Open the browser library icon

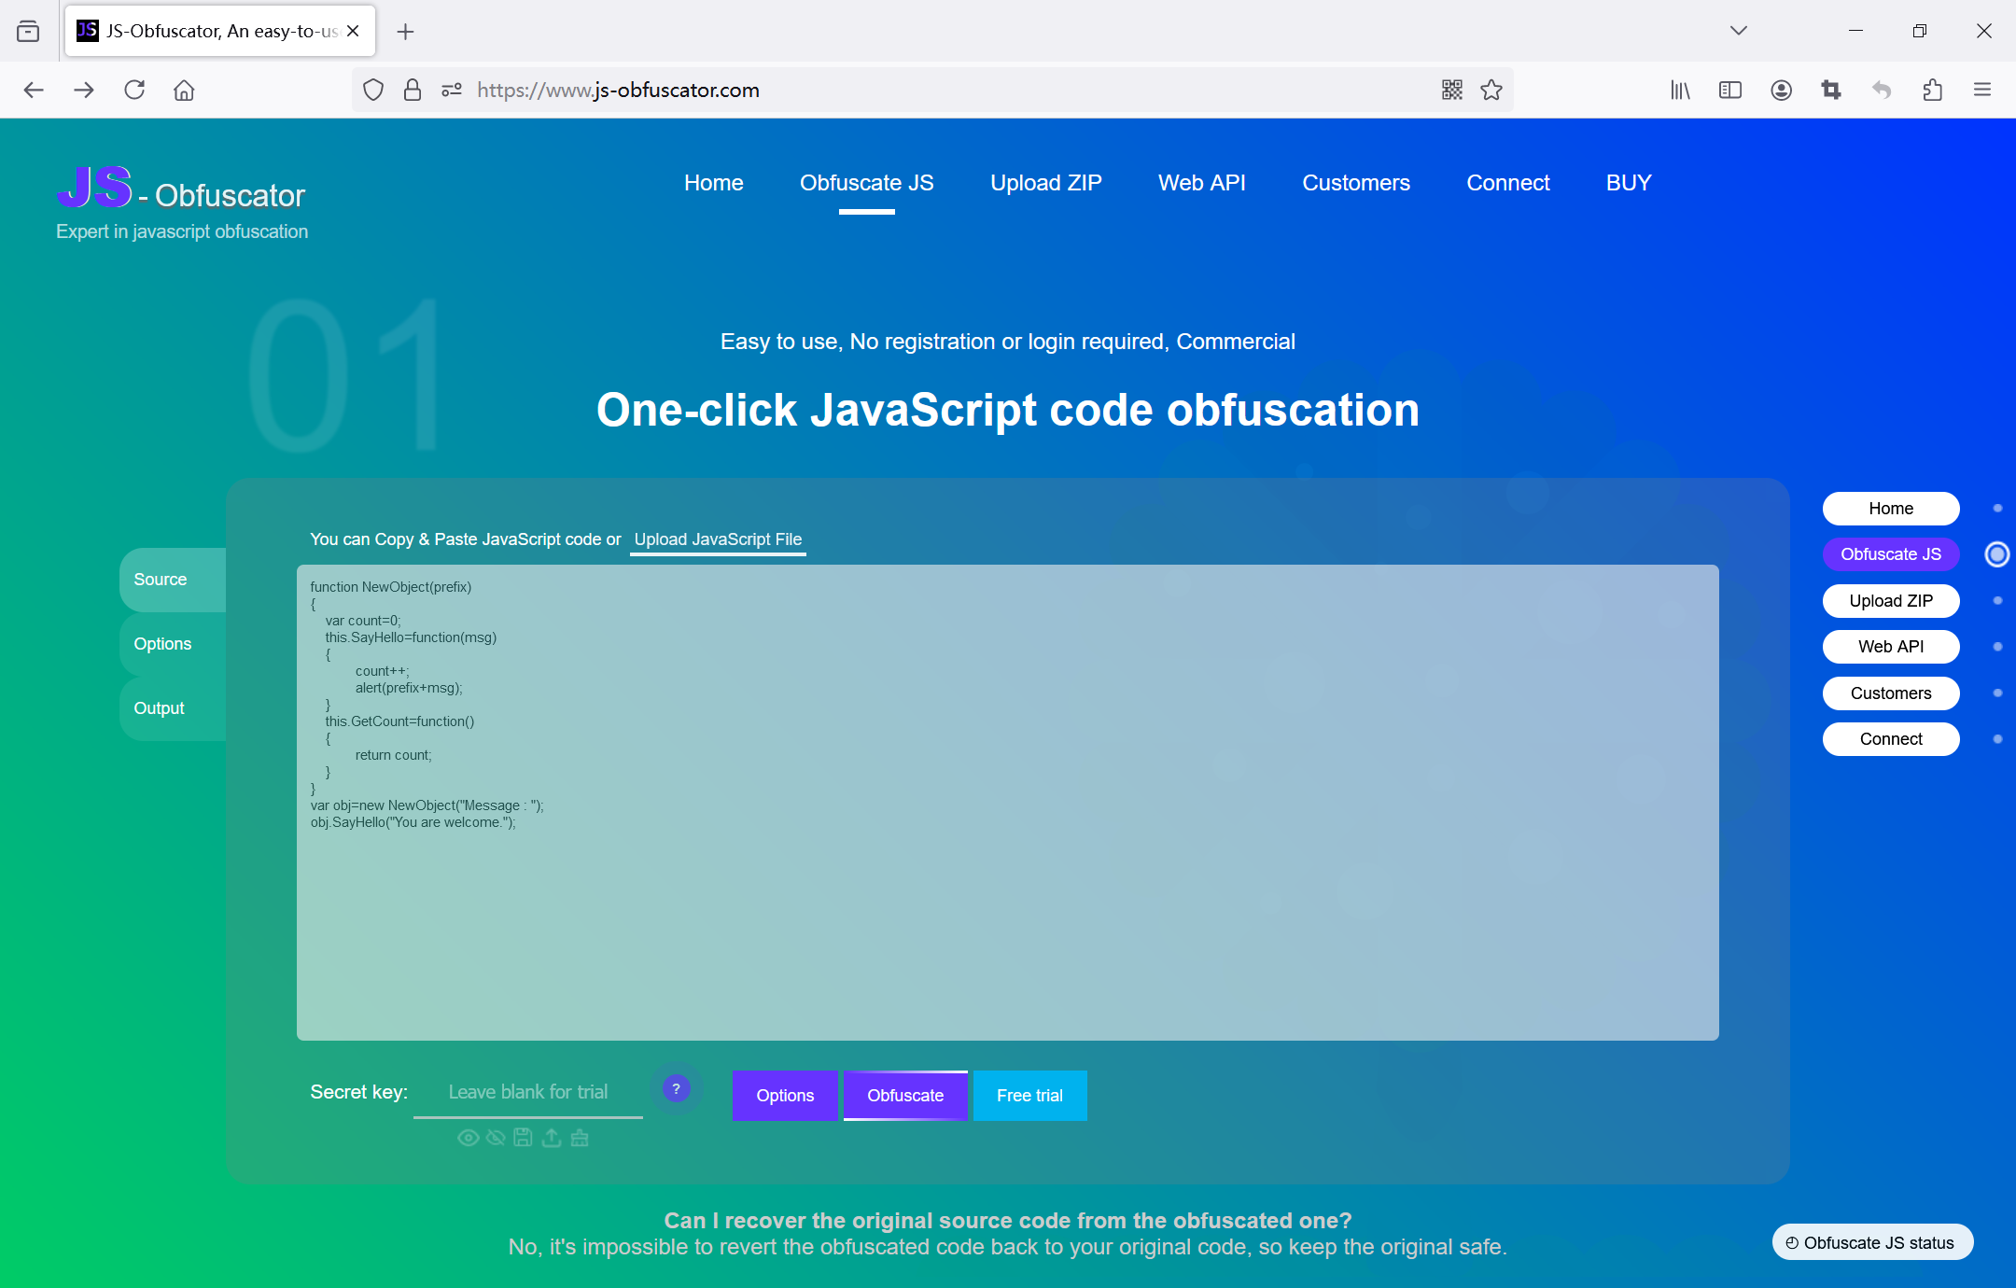click(1680, 90)
